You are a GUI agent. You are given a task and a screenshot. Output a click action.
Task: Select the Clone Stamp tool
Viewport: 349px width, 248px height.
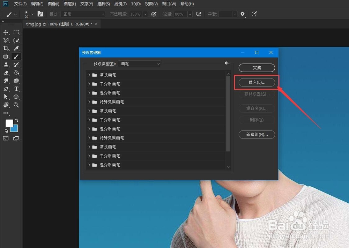6,65
